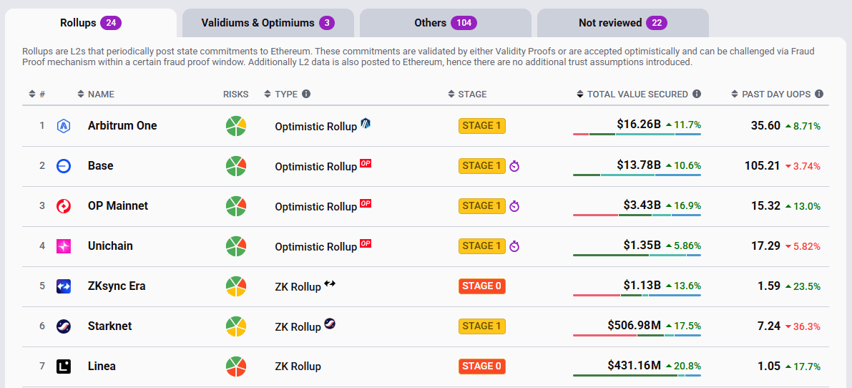This screenshot has height=388, width=852.
Task: Click the $16.26B total value figure
Action: 639,125
